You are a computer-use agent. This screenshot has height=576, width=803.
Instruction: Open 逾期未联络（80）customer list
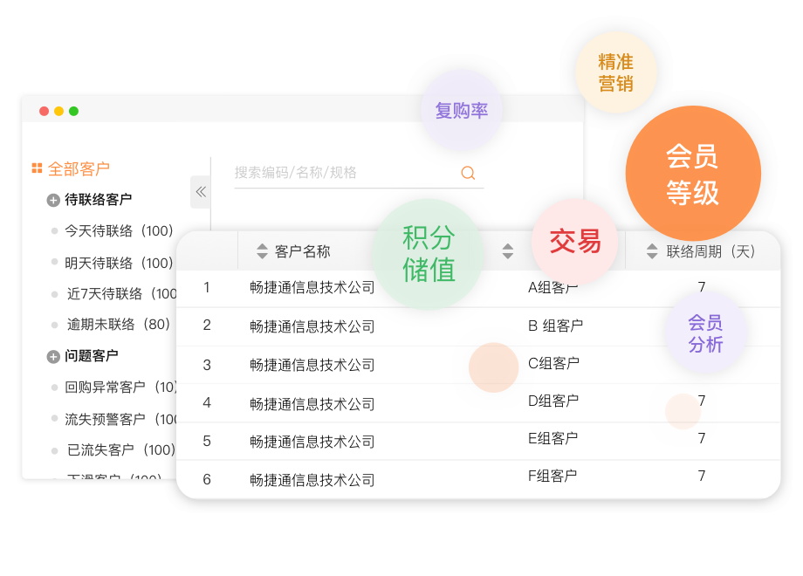point(119,324)
